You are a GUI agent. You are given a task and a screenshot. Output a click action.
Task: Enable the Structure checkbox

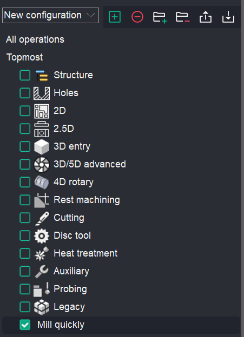coord(25,75)
